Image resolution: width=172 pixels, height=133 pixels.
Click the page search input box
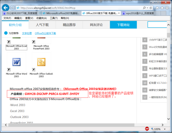pos(157,24)
